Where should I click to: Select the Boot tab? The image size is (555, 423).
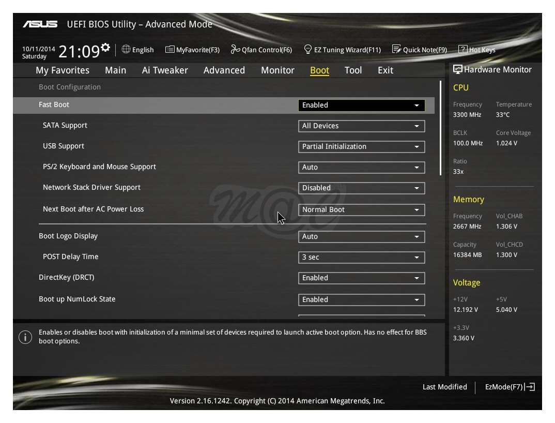coord(320,70)
